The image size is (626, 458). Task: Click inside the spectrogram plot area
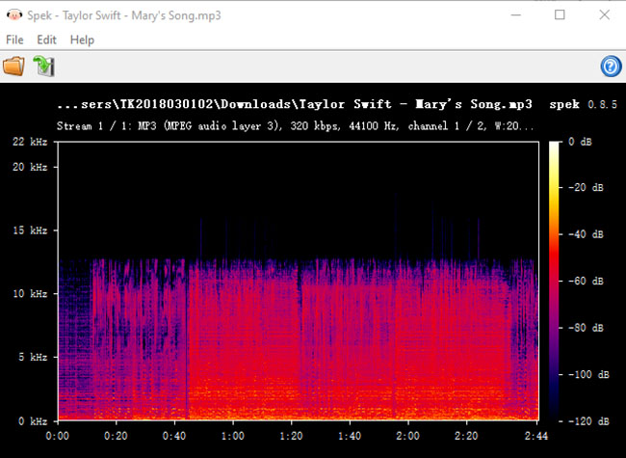point(298,281)
